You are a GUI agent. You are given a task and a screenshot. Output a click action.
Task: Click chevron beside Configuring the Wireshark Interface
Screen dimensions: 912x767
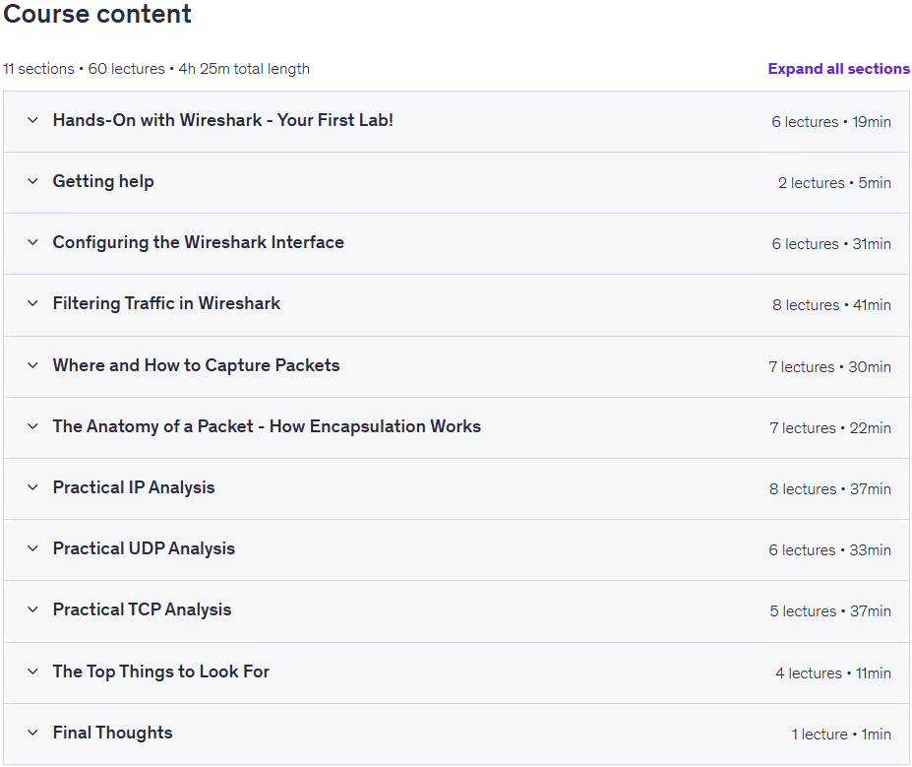tap(33, 242)
